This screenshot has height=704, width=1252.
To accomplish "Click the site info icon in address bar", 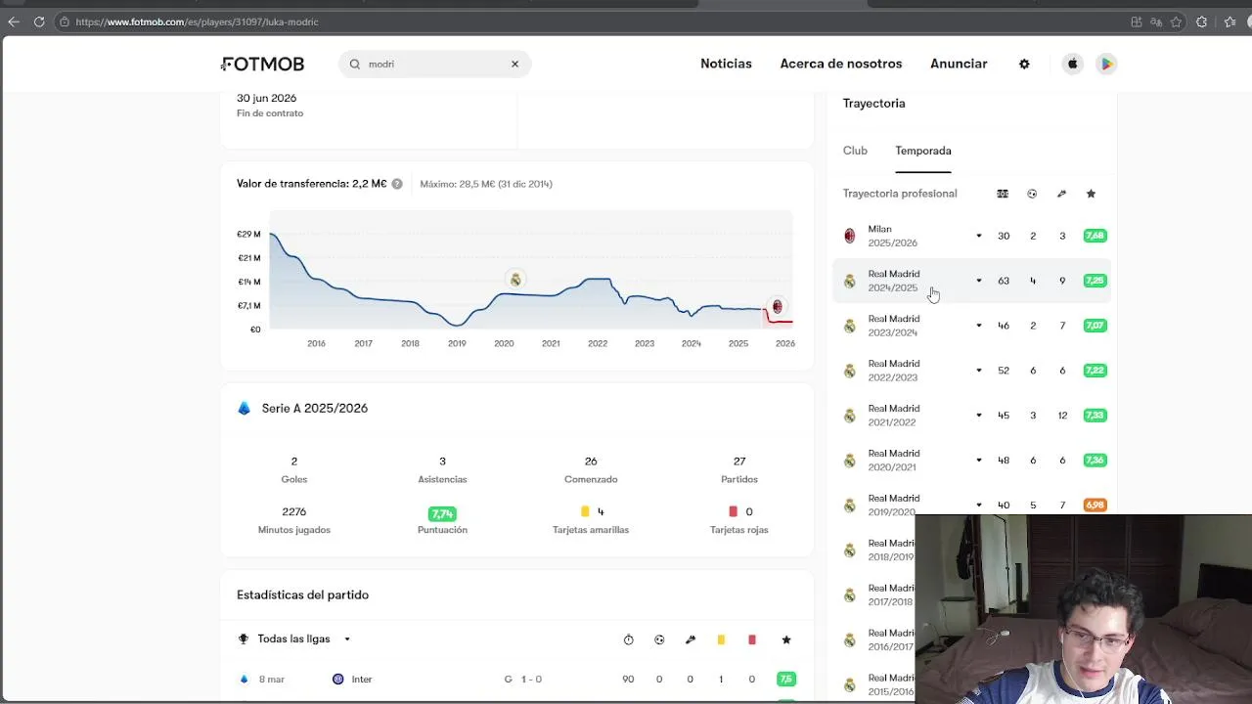I will click(64, 22).
